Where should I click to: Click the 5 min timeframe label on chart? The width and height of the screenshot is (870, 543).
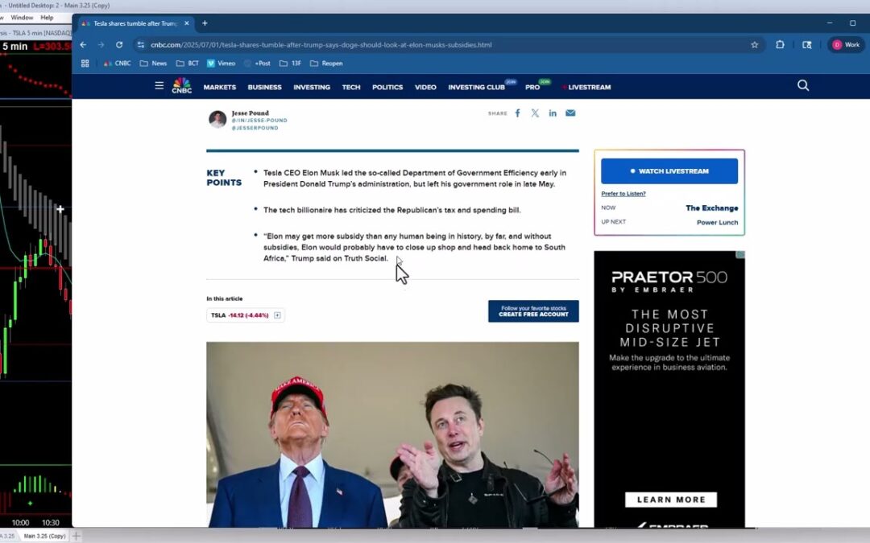pyautogui.click(x=15, y=47)
